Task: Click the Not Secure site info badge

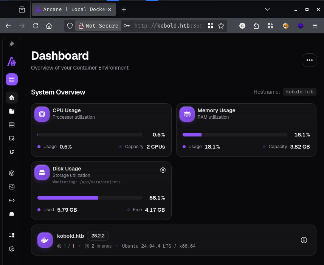Action: coord(98,26)
